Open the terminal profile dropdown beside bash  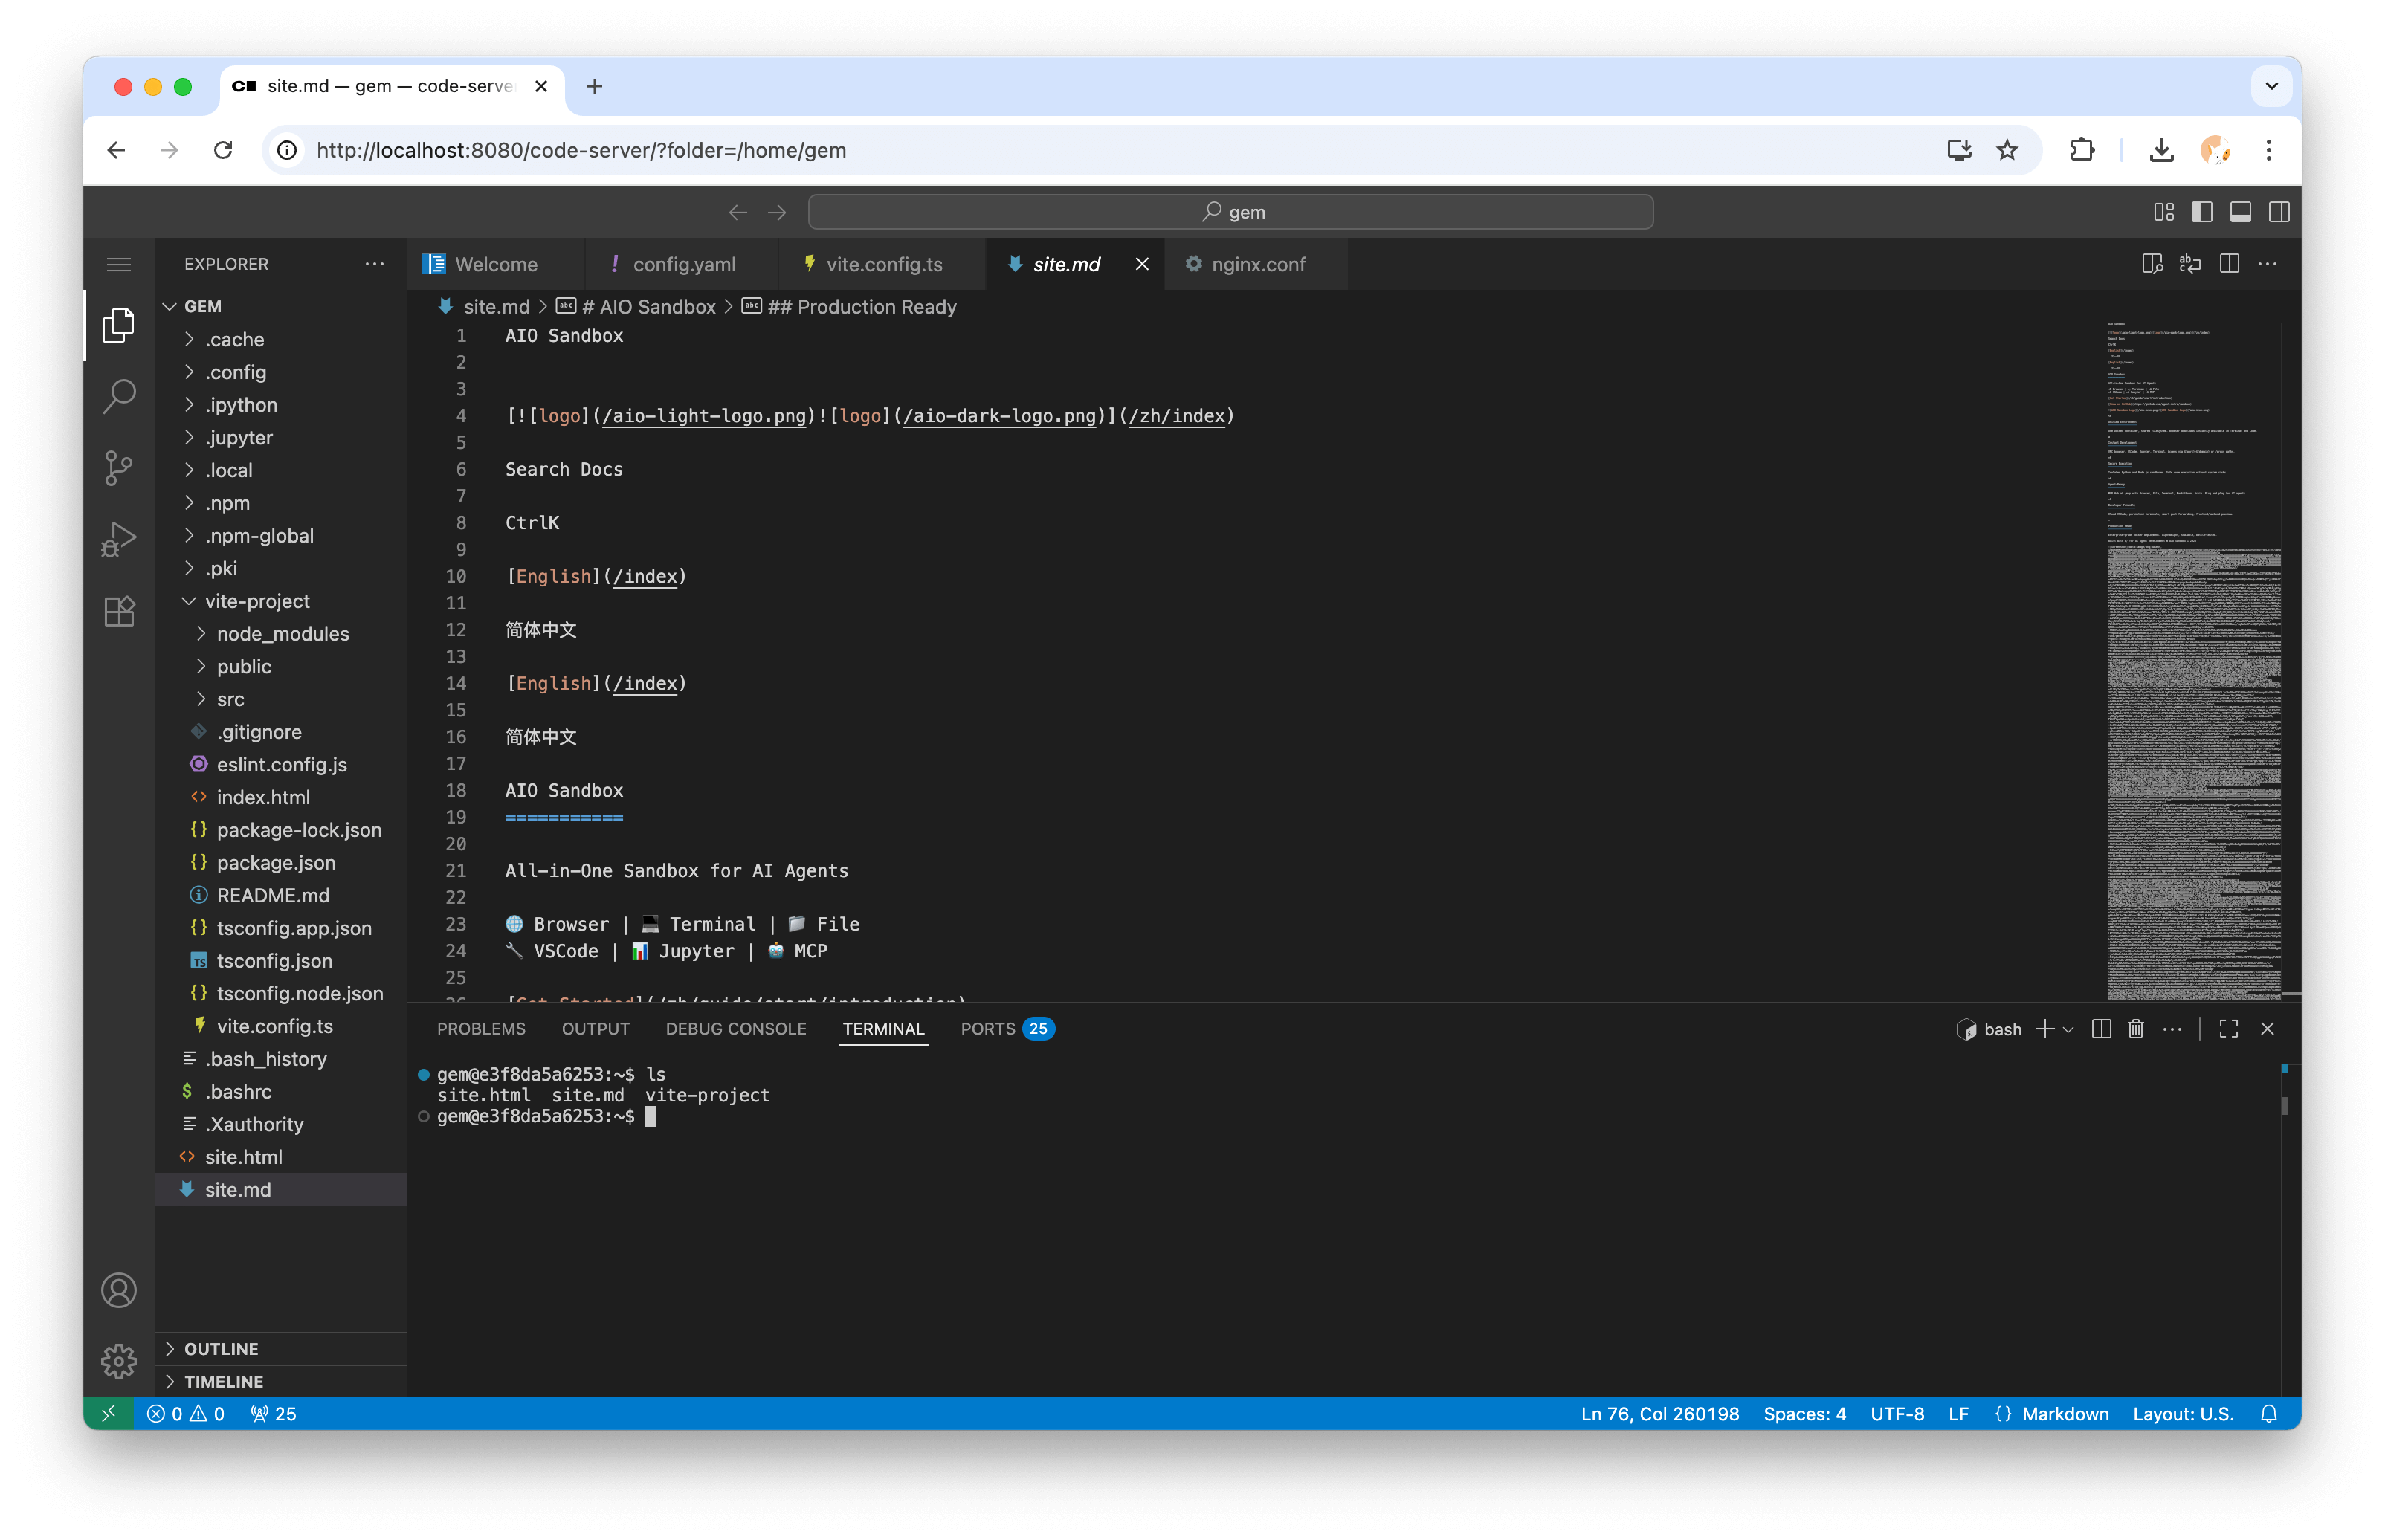pos(2068,1029)
